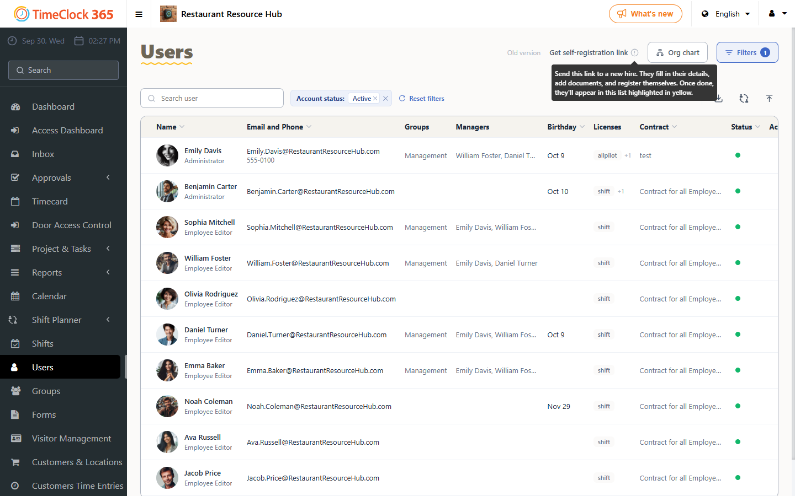Open the Filters panel
Image resolution: width=795 pixels, height=496 pixels.
point(747,53)
